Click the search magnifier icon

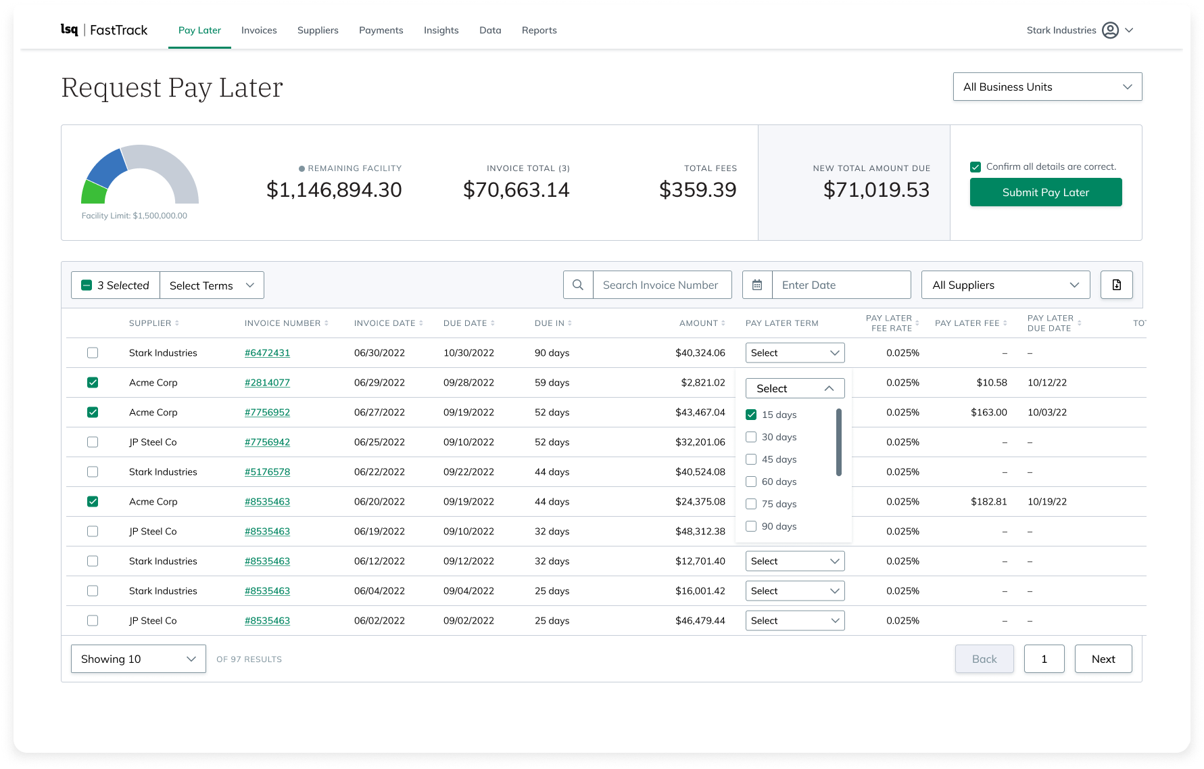[578, 285]
